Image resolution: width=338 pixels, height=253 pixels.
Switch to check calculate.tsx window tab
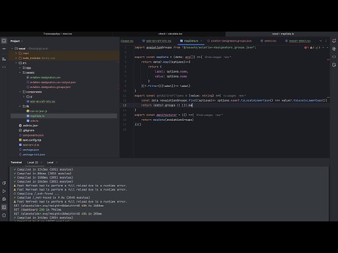tap(169, 34)
